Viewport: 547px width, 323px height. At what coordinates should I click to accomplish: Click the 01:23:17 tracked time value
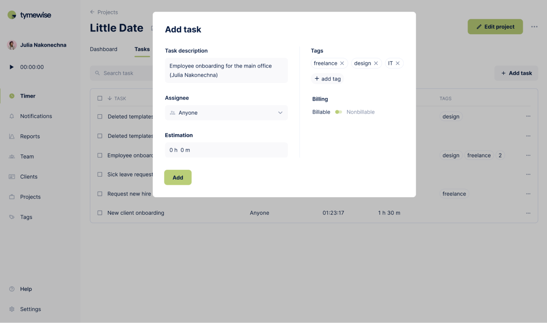click(x=333, y=213)
